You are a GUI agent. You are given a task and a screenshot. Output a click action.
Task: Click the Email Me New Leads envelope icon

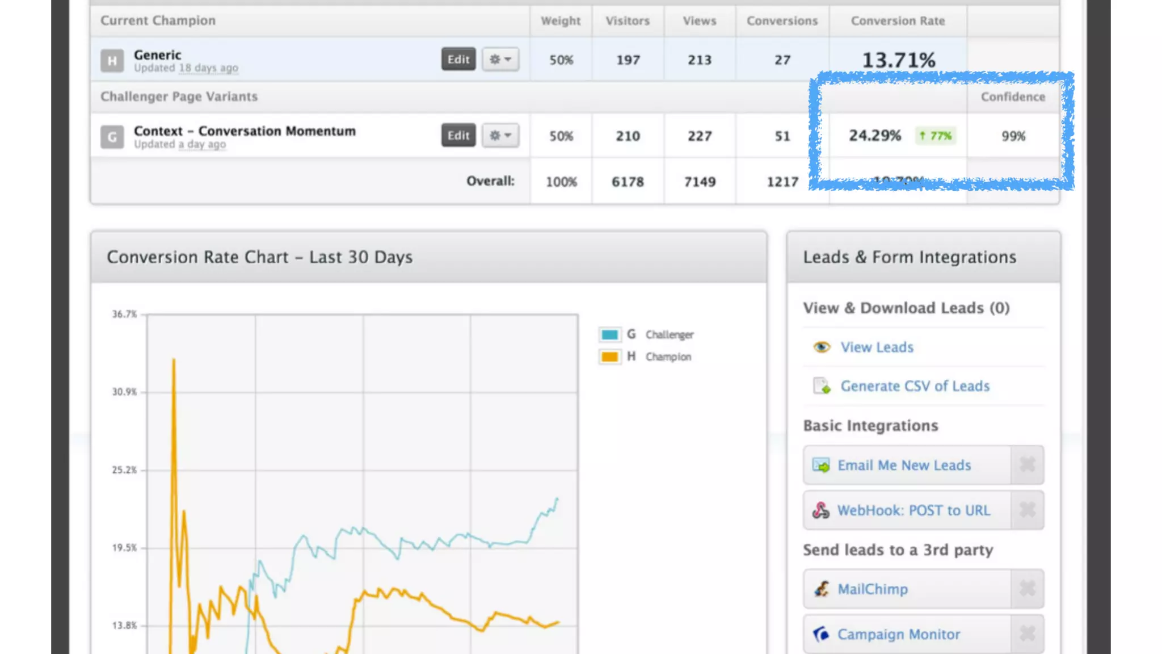tap(820, 465)
